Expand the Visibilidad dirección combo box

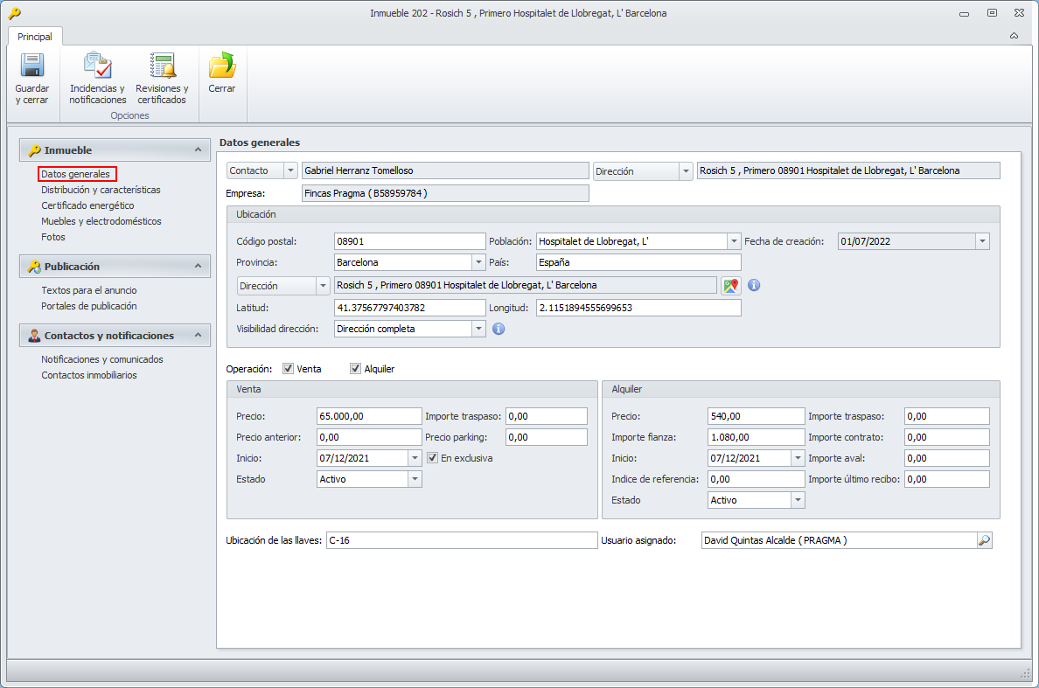click(x=478, y=329)
